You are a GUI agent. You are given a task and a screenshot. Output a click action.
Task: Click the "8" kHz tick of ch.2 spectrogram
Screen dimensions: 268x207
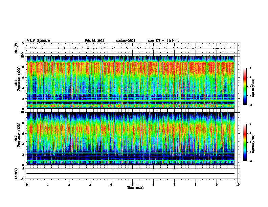[x=23, y=123]
